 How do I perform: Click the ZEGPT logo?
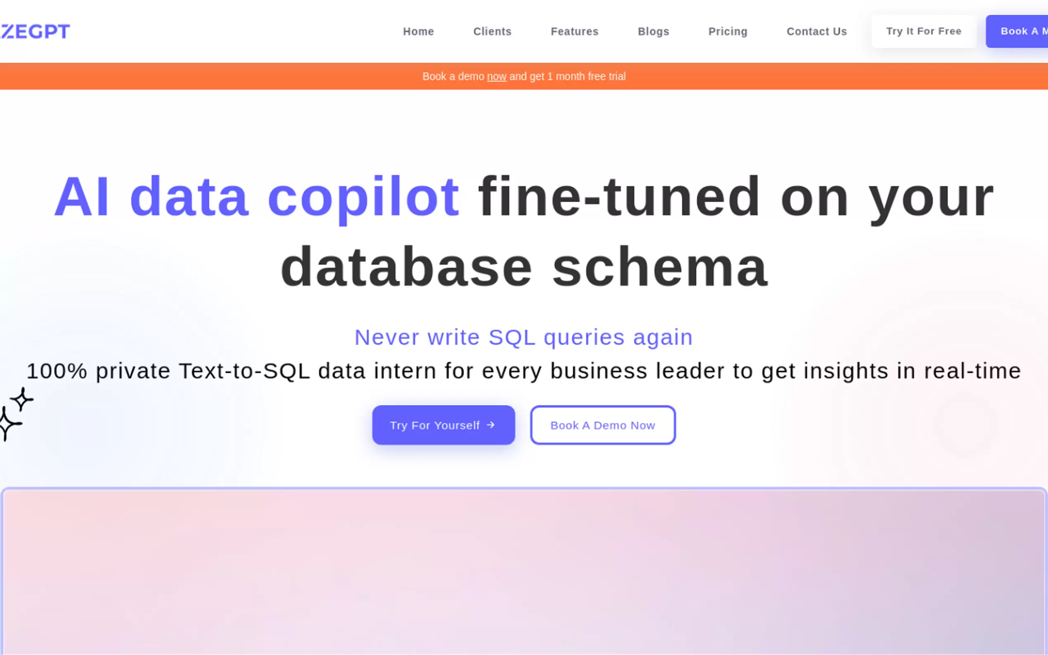click(35, 31)
